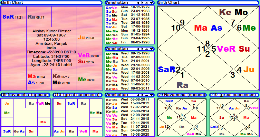Click left arrow in Vimshottari panel listing Me-Mo
The width and height of the screenshot is (260, 137).
[138, 49]
